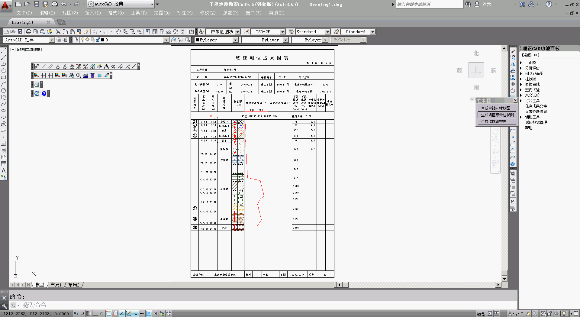Select the Move tool in the Modify toolbar
580x317 pixels.
point(513,84)
